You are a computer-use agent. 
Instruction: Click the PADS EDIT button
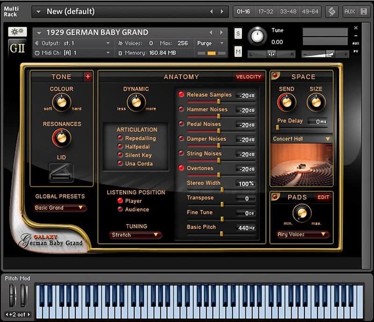click(x=323, y=197)
